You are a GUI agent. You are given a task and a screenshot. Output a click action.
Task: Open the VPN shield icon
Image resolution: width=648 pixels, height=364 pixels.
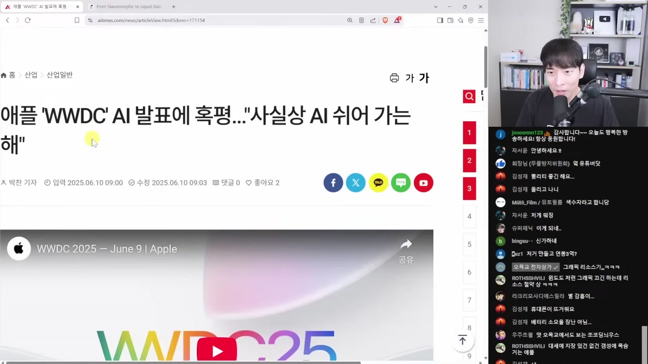tap(471, 20)
